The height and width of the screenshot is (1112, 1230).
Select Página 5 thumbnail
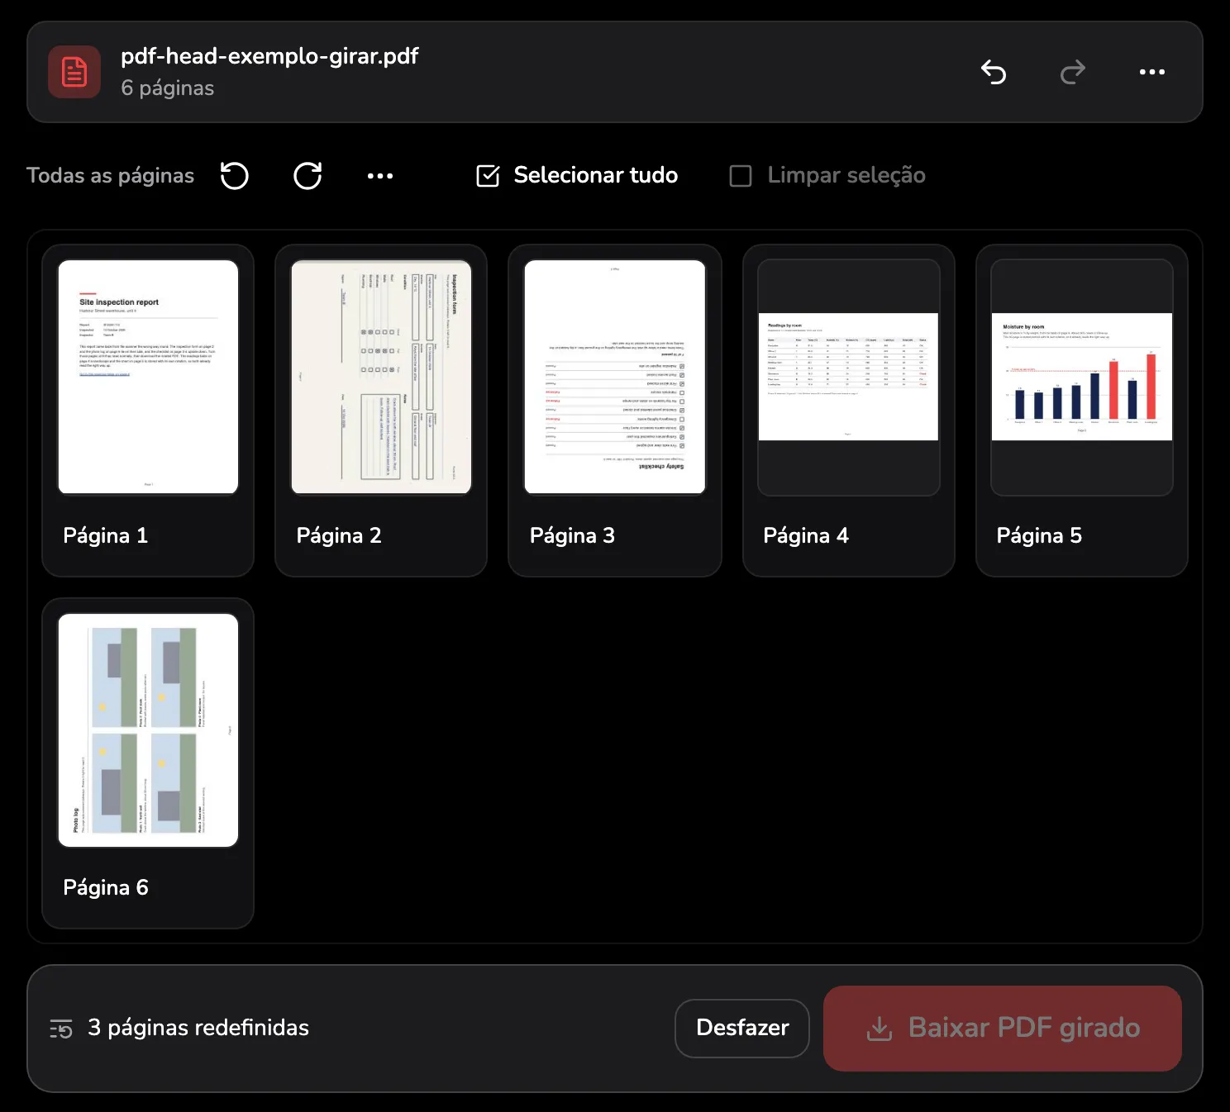[1081, 377]
